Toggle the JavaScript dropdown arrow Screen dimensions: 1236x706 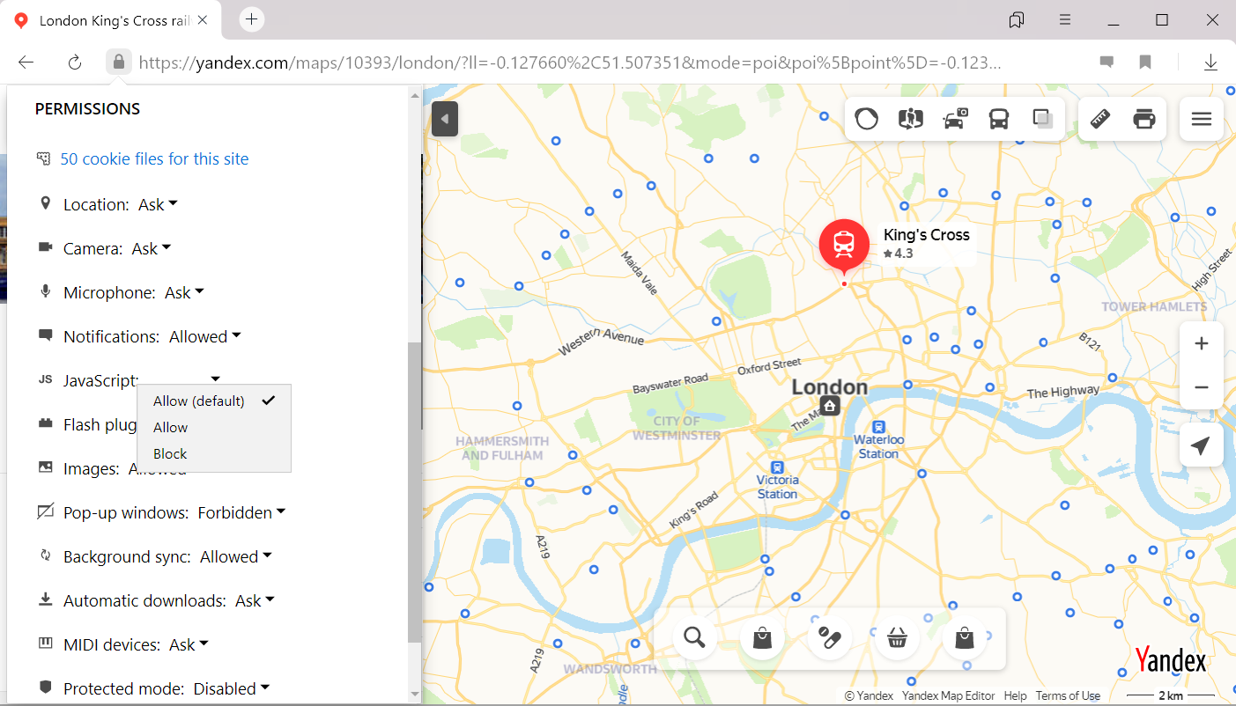point(216,379)
